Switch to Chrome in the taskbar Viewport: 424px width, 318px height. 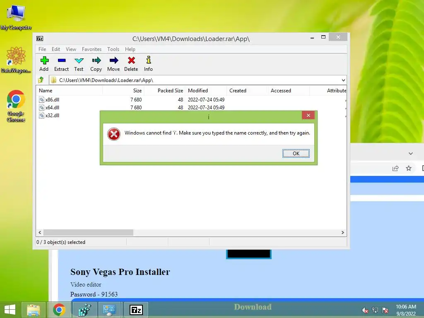59,310
